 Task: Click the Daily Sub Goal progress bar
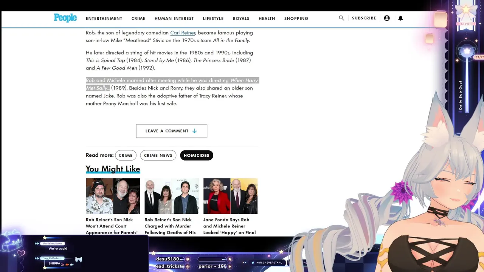click(x=467, y=85)
